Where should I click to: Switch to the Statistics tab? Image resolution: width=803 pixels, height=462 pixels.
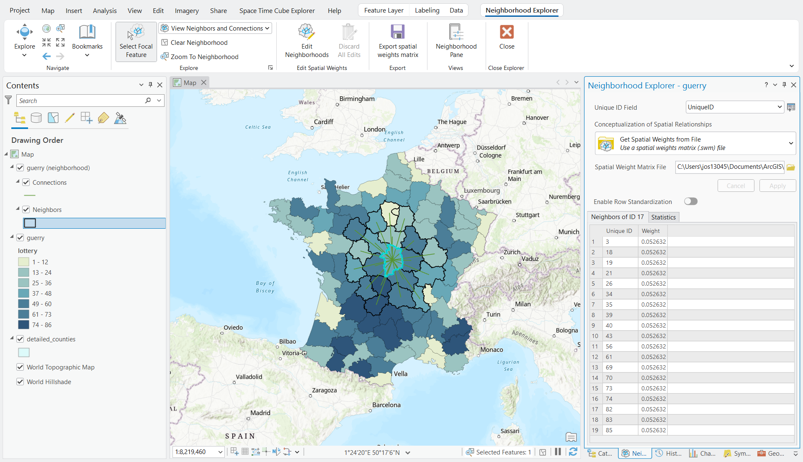[663, 217]
